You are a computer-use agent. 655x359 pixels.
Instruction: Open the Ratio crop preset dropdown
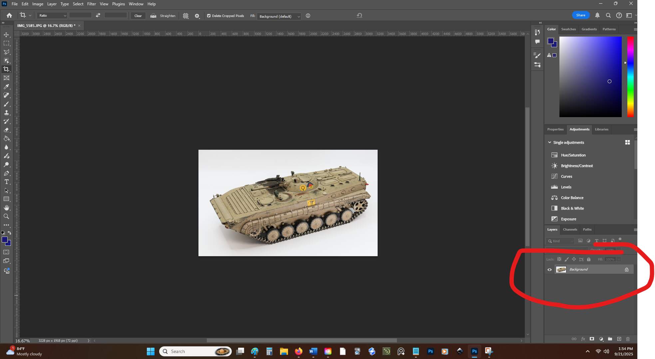coord(52,16)
